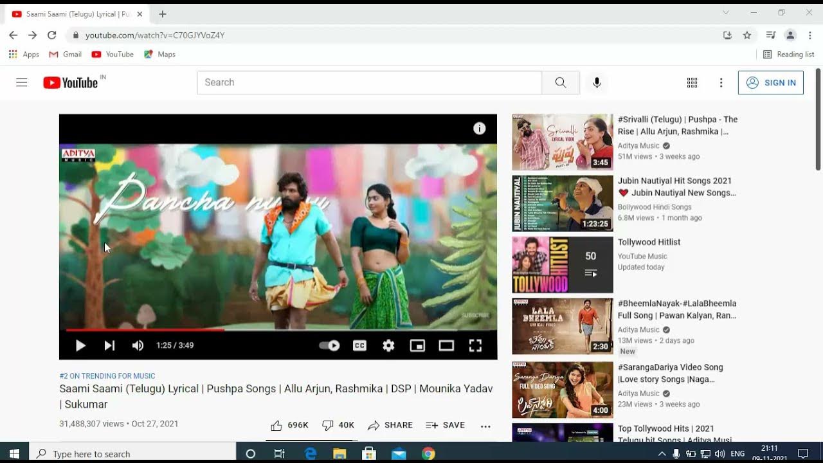823x463 pixels.
Task: Enable the miniplayer
Action: click(417, 345)
